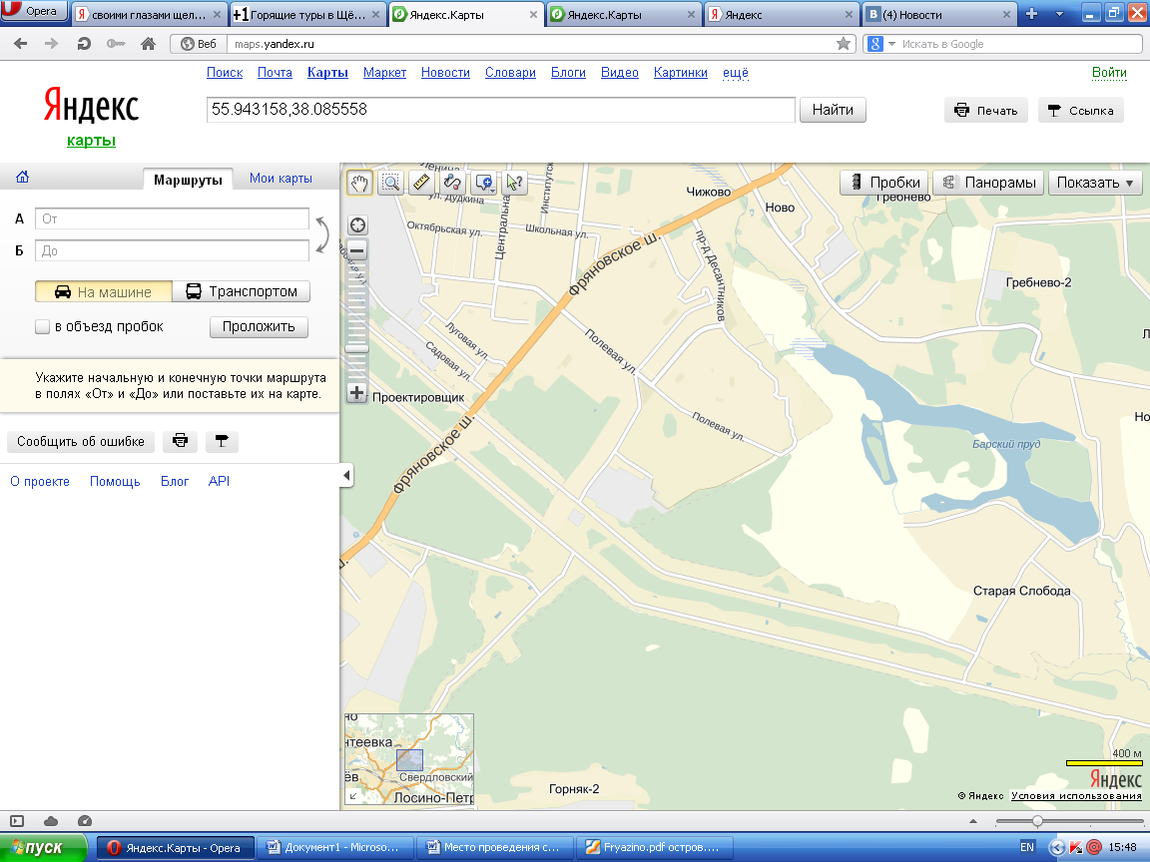Swap route points A and B arrows
Image resolution: width=1150 pixels, height=862 pixels.
[x=322, y=234]
